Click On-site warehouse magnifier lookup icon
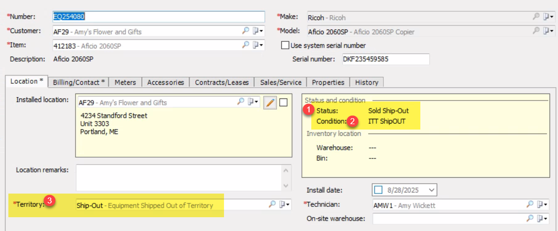Screen dimensions: 558x231 (x=530, y=218)
